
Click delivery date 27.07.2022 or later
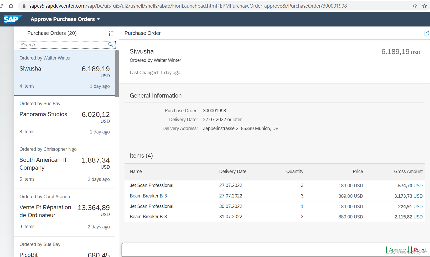tap(222, 120)
